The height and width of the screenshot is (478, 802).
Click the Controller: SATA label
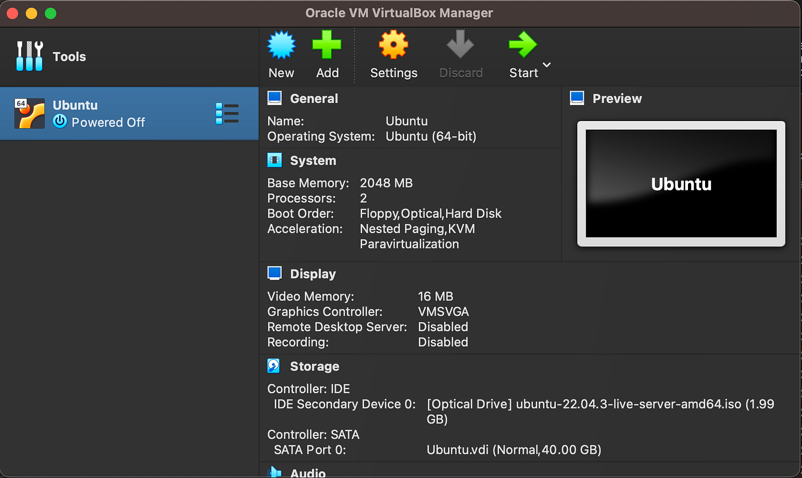pyautogui.click(x=313, y=435)
